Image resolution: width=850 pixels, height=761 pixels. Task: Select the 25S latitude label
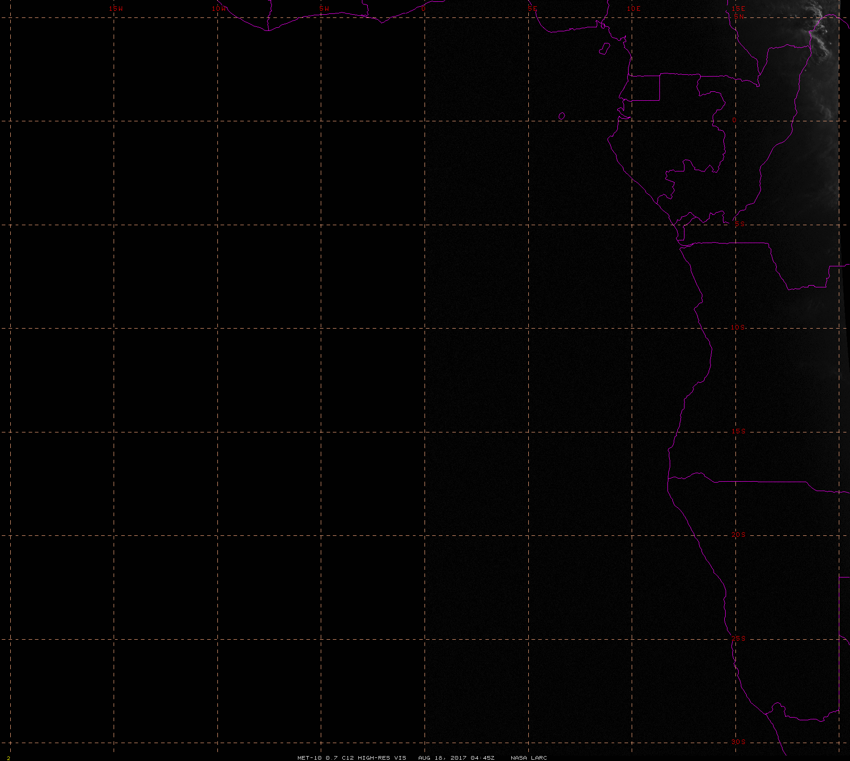[x=739, y=638]
